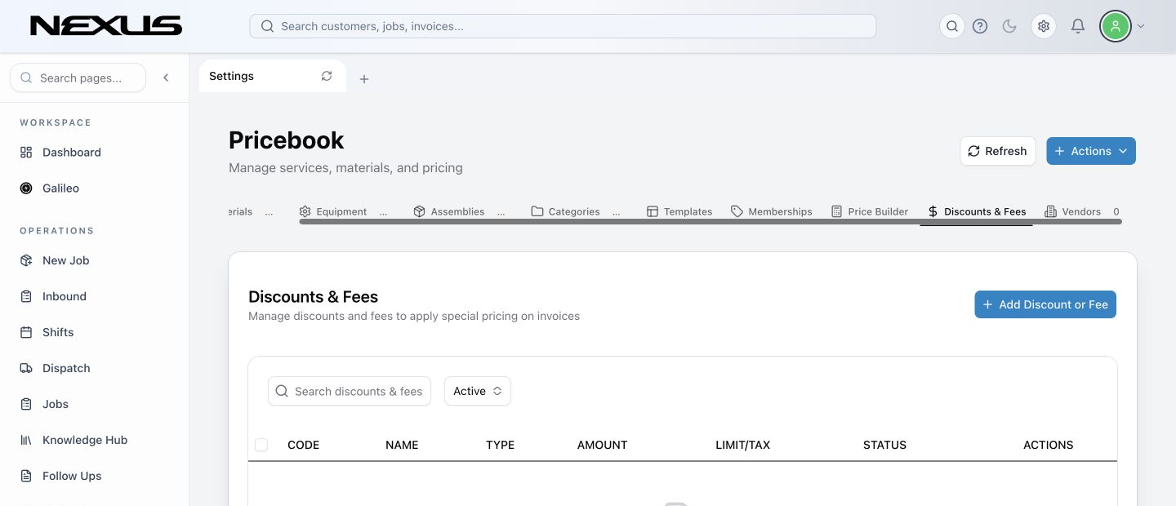The width and height of the screenshot is (1176, 506).
Task: Open the Actions dropdown button
Action: point(1091,151)
